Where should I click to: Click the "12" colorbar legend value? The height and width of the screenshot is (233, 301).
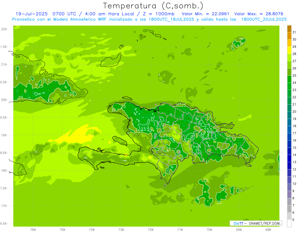click(294, 169)
